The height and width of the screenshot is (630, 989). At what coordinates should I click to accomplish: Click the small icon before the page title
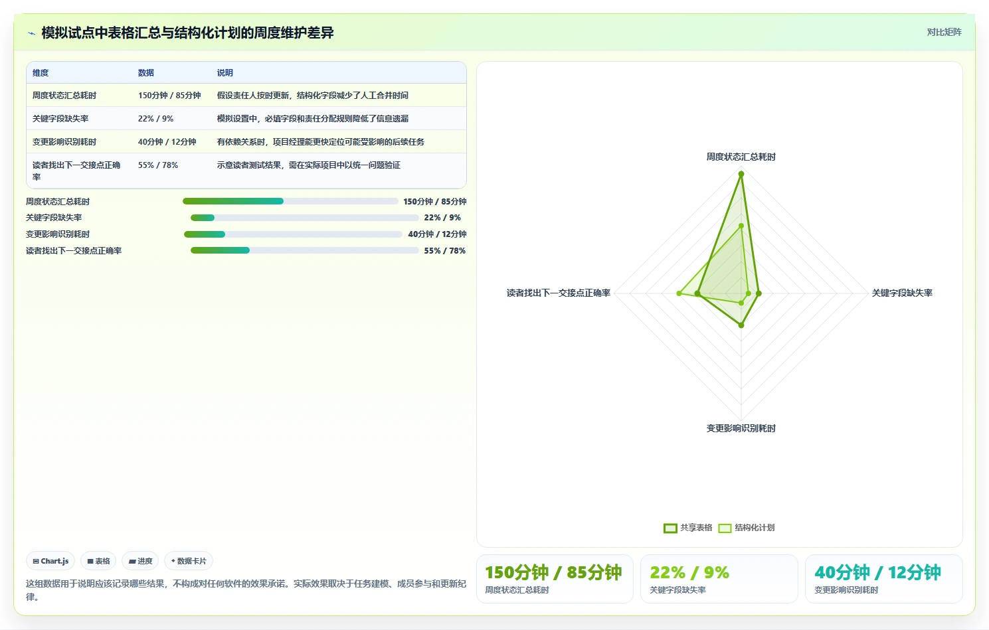(x=31, y=33)
